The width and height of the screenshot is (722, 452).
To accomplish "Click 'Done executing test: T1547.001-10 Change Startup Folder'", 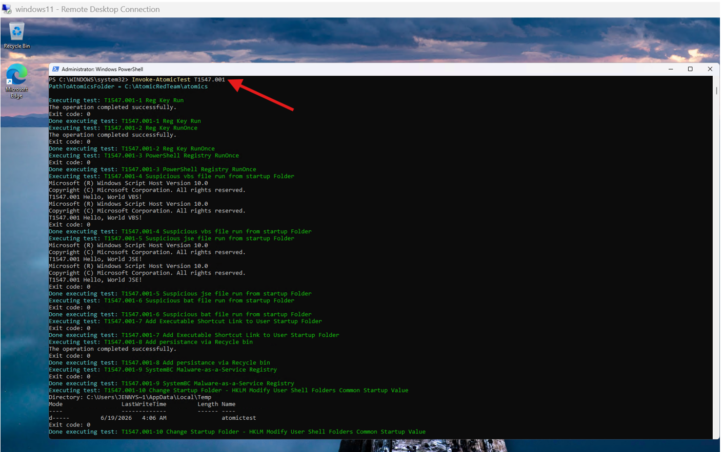I will [237, 432].
